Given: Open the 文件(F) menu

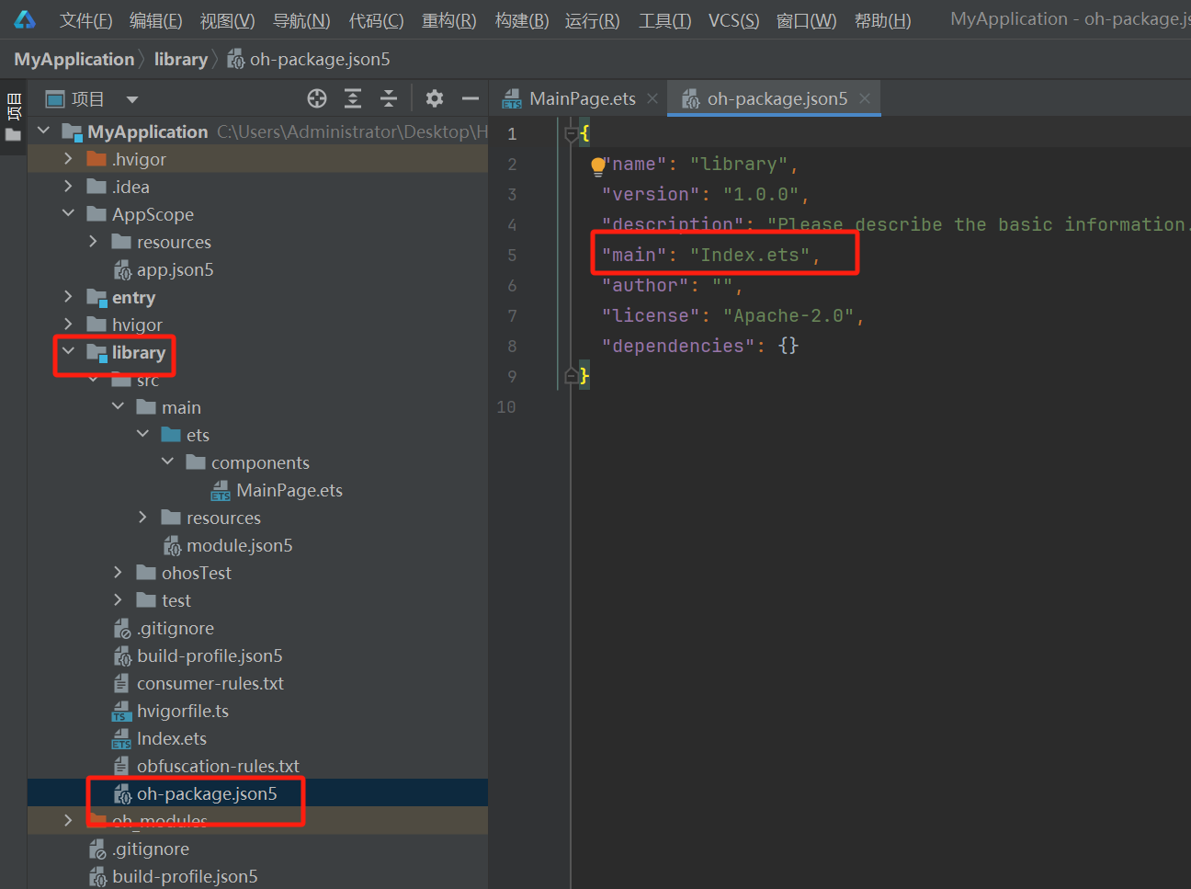Looking at the screenshot, I should pos(85,20).
